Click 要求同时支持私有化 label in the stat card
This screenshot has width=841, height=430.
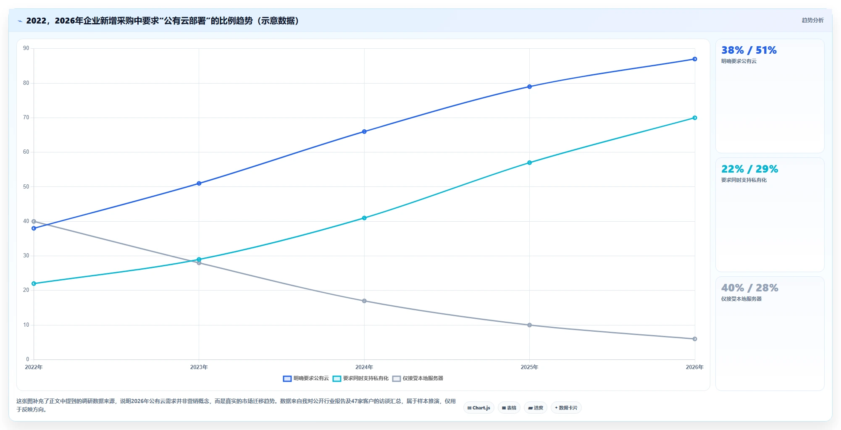(744, 180)
